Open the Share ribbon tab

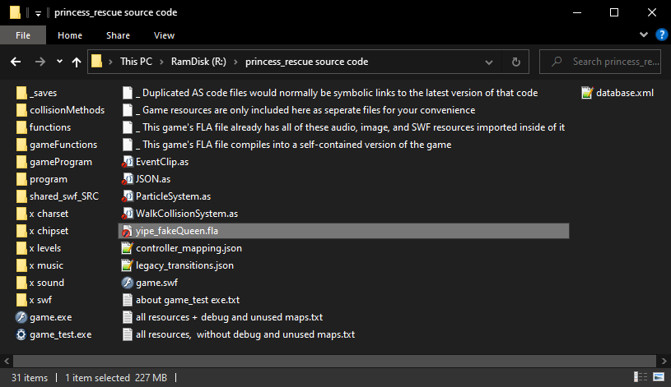pyautogui.click(x=118, y=35)
